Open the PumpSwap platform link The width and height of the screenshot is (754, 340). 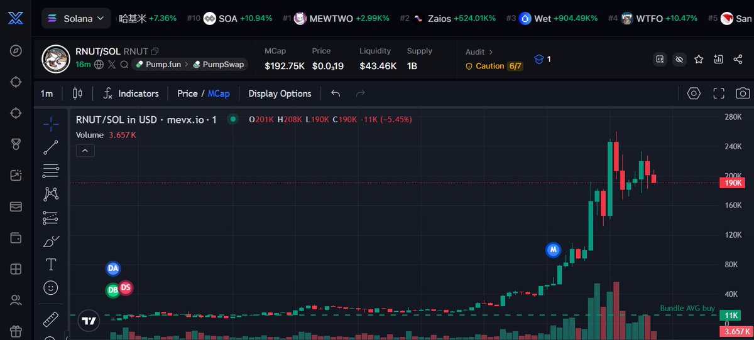click(x=219, y=65)
